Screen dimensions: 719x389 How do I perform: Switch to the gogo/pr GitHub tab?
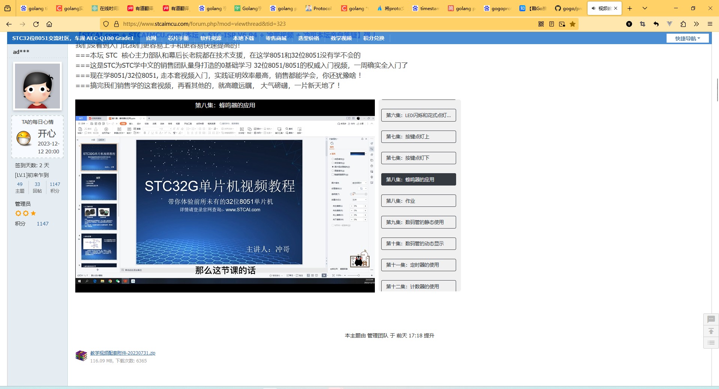tap(568, 8)
